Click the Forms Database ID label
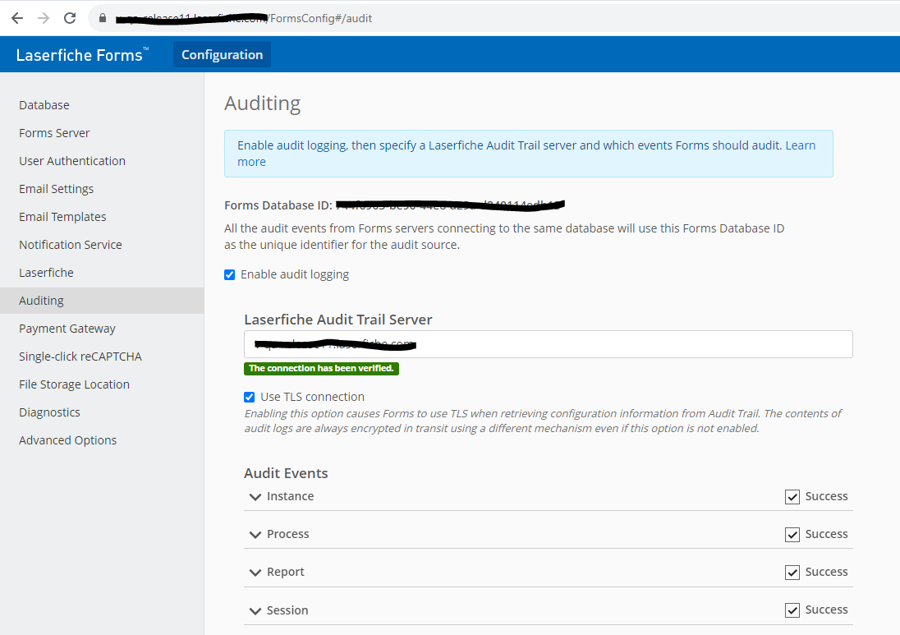Image resolution: width=900 pixels, height=635 pixels. coord(278,205)
